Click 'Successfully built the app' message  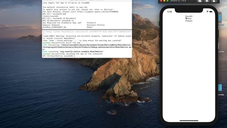click(x=66, y=43)
